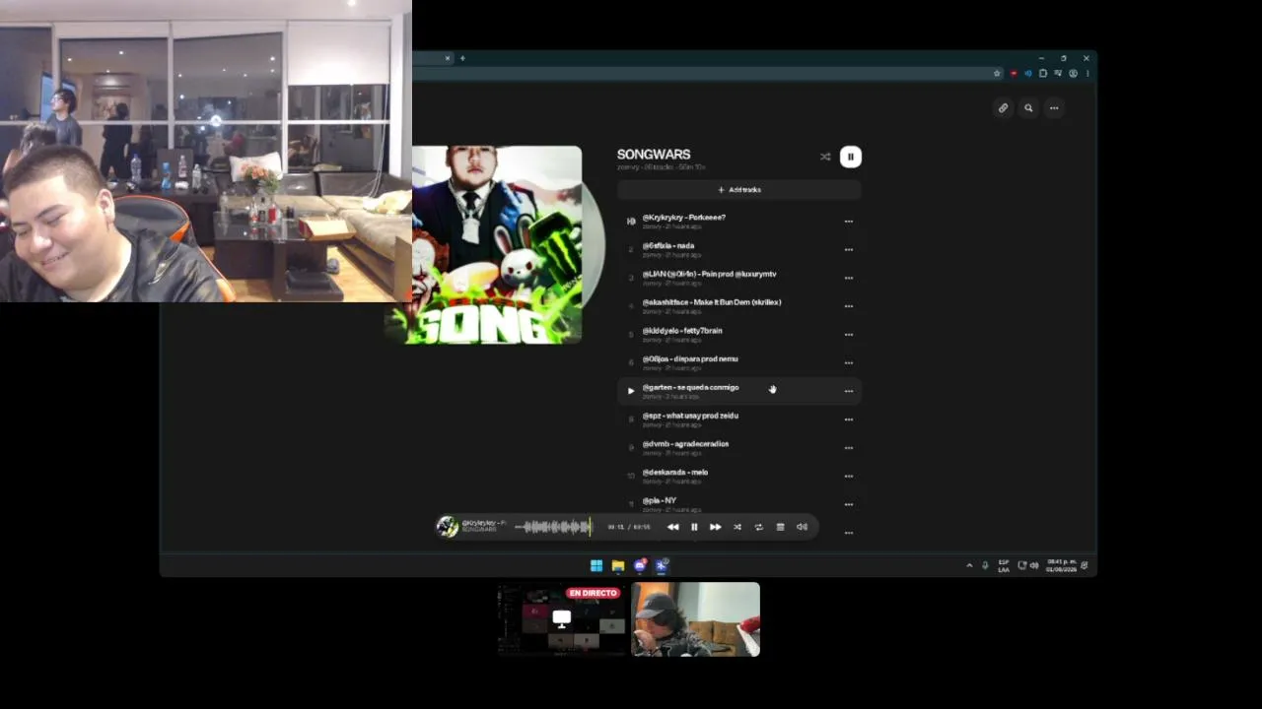The width and height of the screenshot is (1262, 709).
Task: Click the now-playing indicator on the @Krykrykry track
Action: [631, 222]
